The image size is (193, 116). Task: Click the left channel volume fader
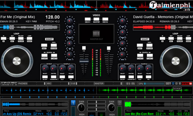tap(84, 60)
